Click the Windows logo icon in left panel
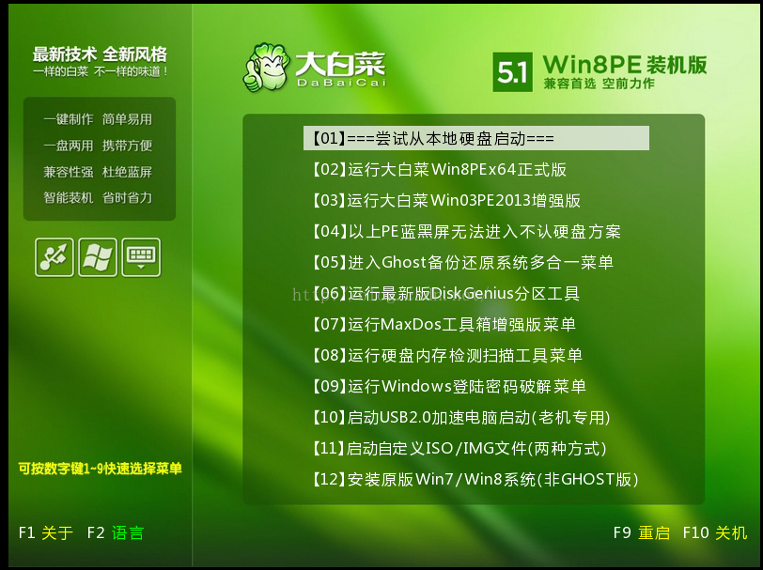 98,257
